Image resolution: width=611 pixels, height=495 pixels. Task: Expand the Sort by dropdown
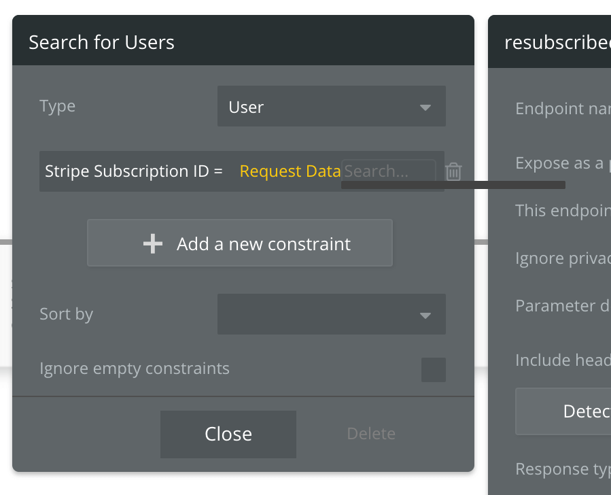[331, 314]
